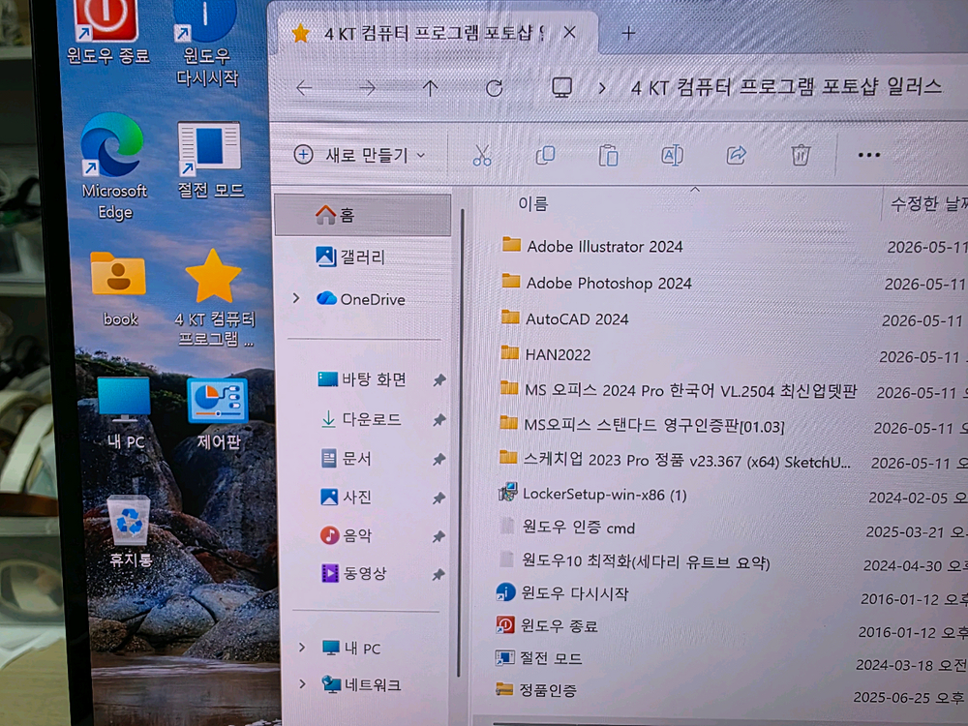Click the navigation pane vertical scrollbar

[461, 441]
